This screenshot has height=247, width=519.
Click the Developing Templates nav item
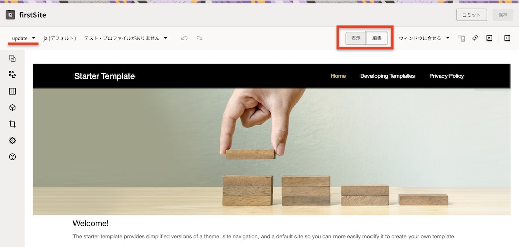(x=387, y=76)
